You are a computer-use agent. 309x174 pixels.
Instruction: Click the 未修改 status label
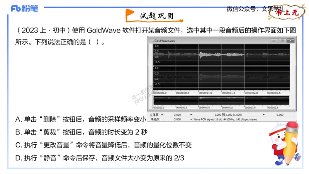click(155, 119)
